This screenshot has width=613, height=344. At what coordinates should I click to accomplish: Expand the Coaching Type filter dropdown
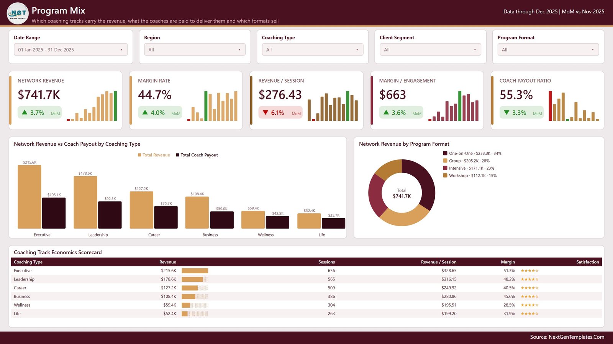point(313,50)
